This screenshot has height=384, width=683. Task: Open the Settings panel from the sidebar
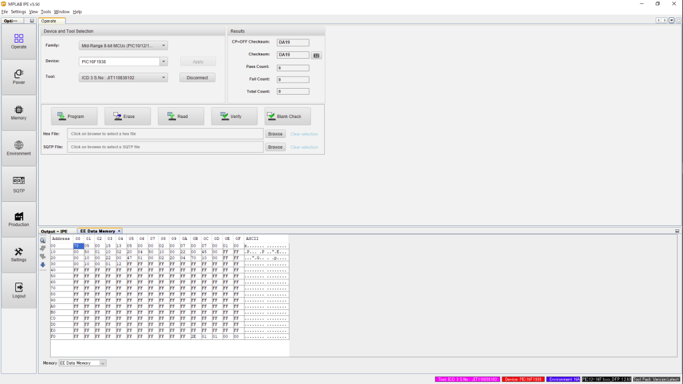[x=19, y=255]
